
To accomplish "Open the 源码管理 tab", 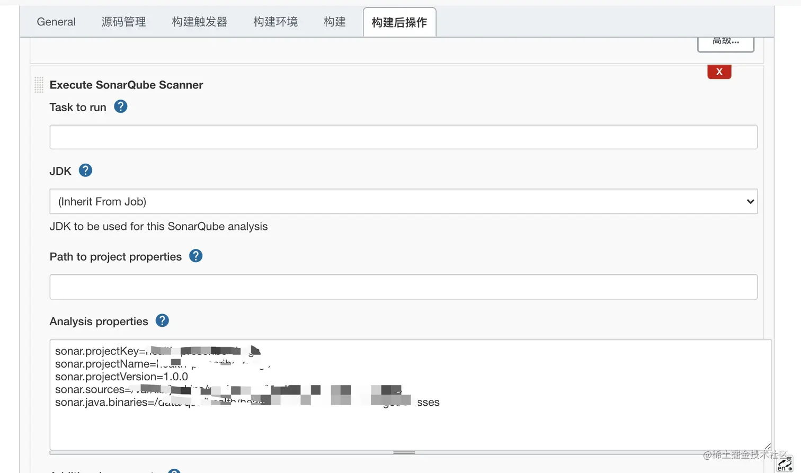I will pyautogui.click(x=123, y=22).
